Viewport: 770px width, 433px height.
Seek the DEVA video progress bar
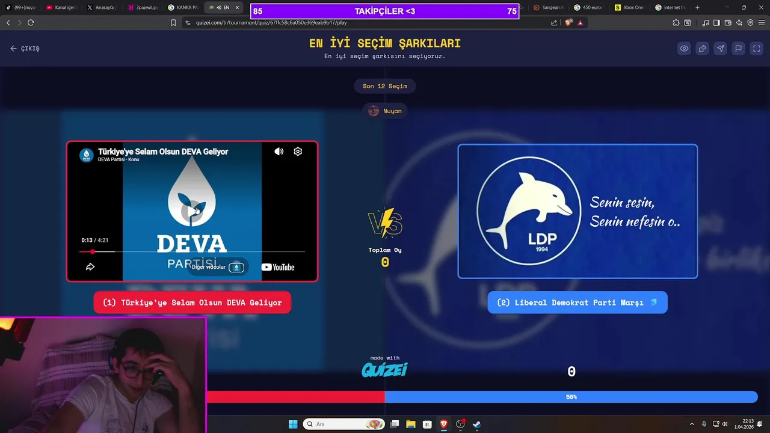coord(192,251)
